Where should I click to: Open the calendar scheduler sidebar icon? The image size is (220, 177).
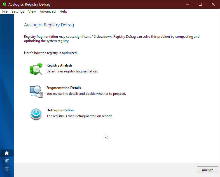point(7,161)
